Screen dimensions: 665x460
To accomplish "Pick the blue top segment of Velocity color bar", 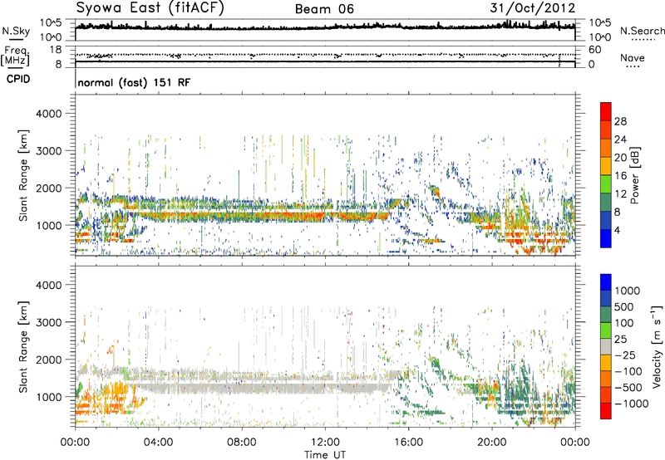I will 606,282.
